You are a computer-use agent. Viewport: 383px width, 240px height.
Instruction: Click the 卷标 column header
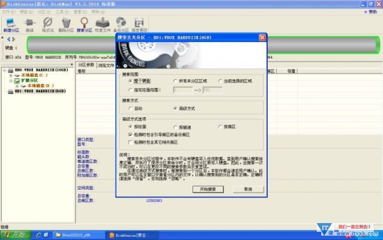(x=82, y=71)
